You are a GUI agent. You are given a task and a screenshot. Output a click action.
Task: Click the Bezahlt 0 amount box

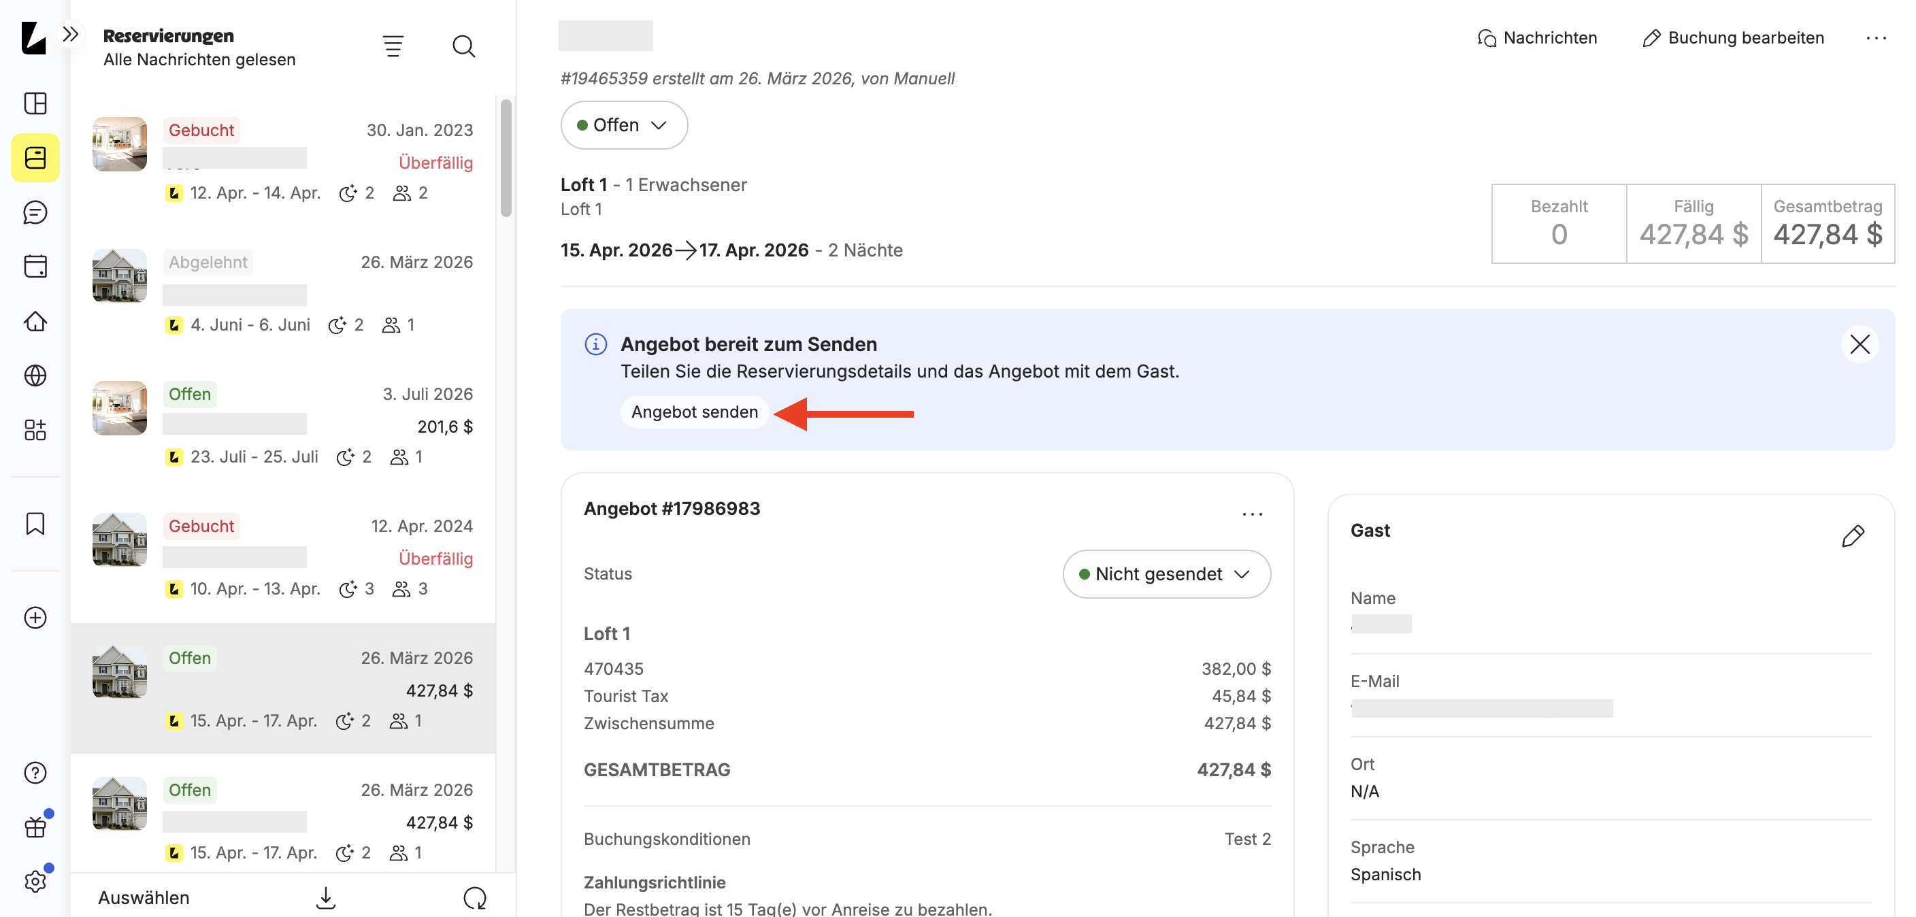[x=1558, y=224]
